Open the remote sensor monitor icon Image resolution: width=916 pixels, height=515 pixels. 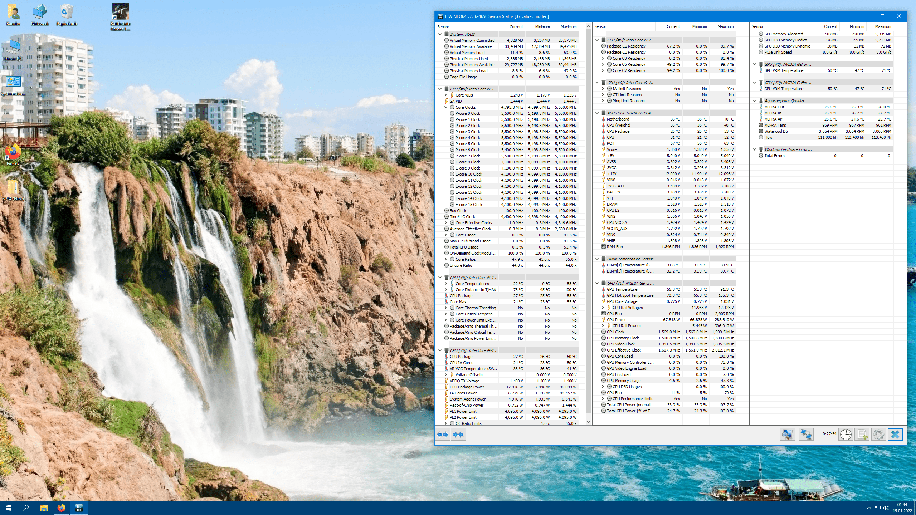point(787,435)
